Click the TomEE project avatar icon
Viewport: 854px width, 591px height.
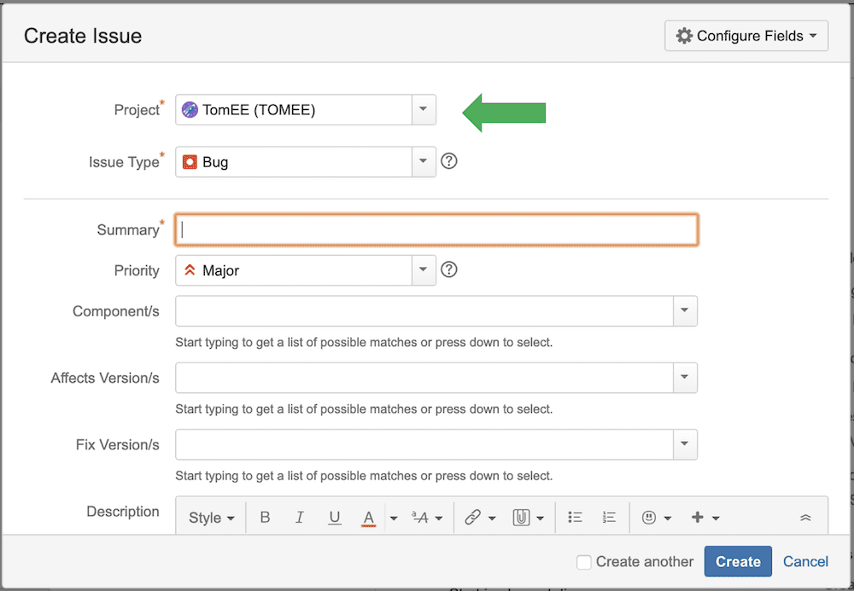[190, 110]
